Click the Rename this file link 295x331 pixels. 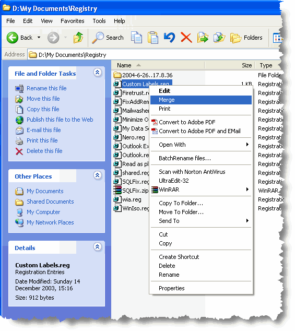(x=46, y=88)
